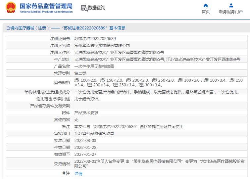Select the 备注 label

coord(66,127)
